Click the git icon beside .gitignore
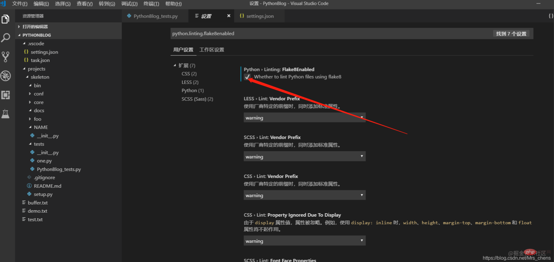554x262 pixels. (x=29, y=177)
